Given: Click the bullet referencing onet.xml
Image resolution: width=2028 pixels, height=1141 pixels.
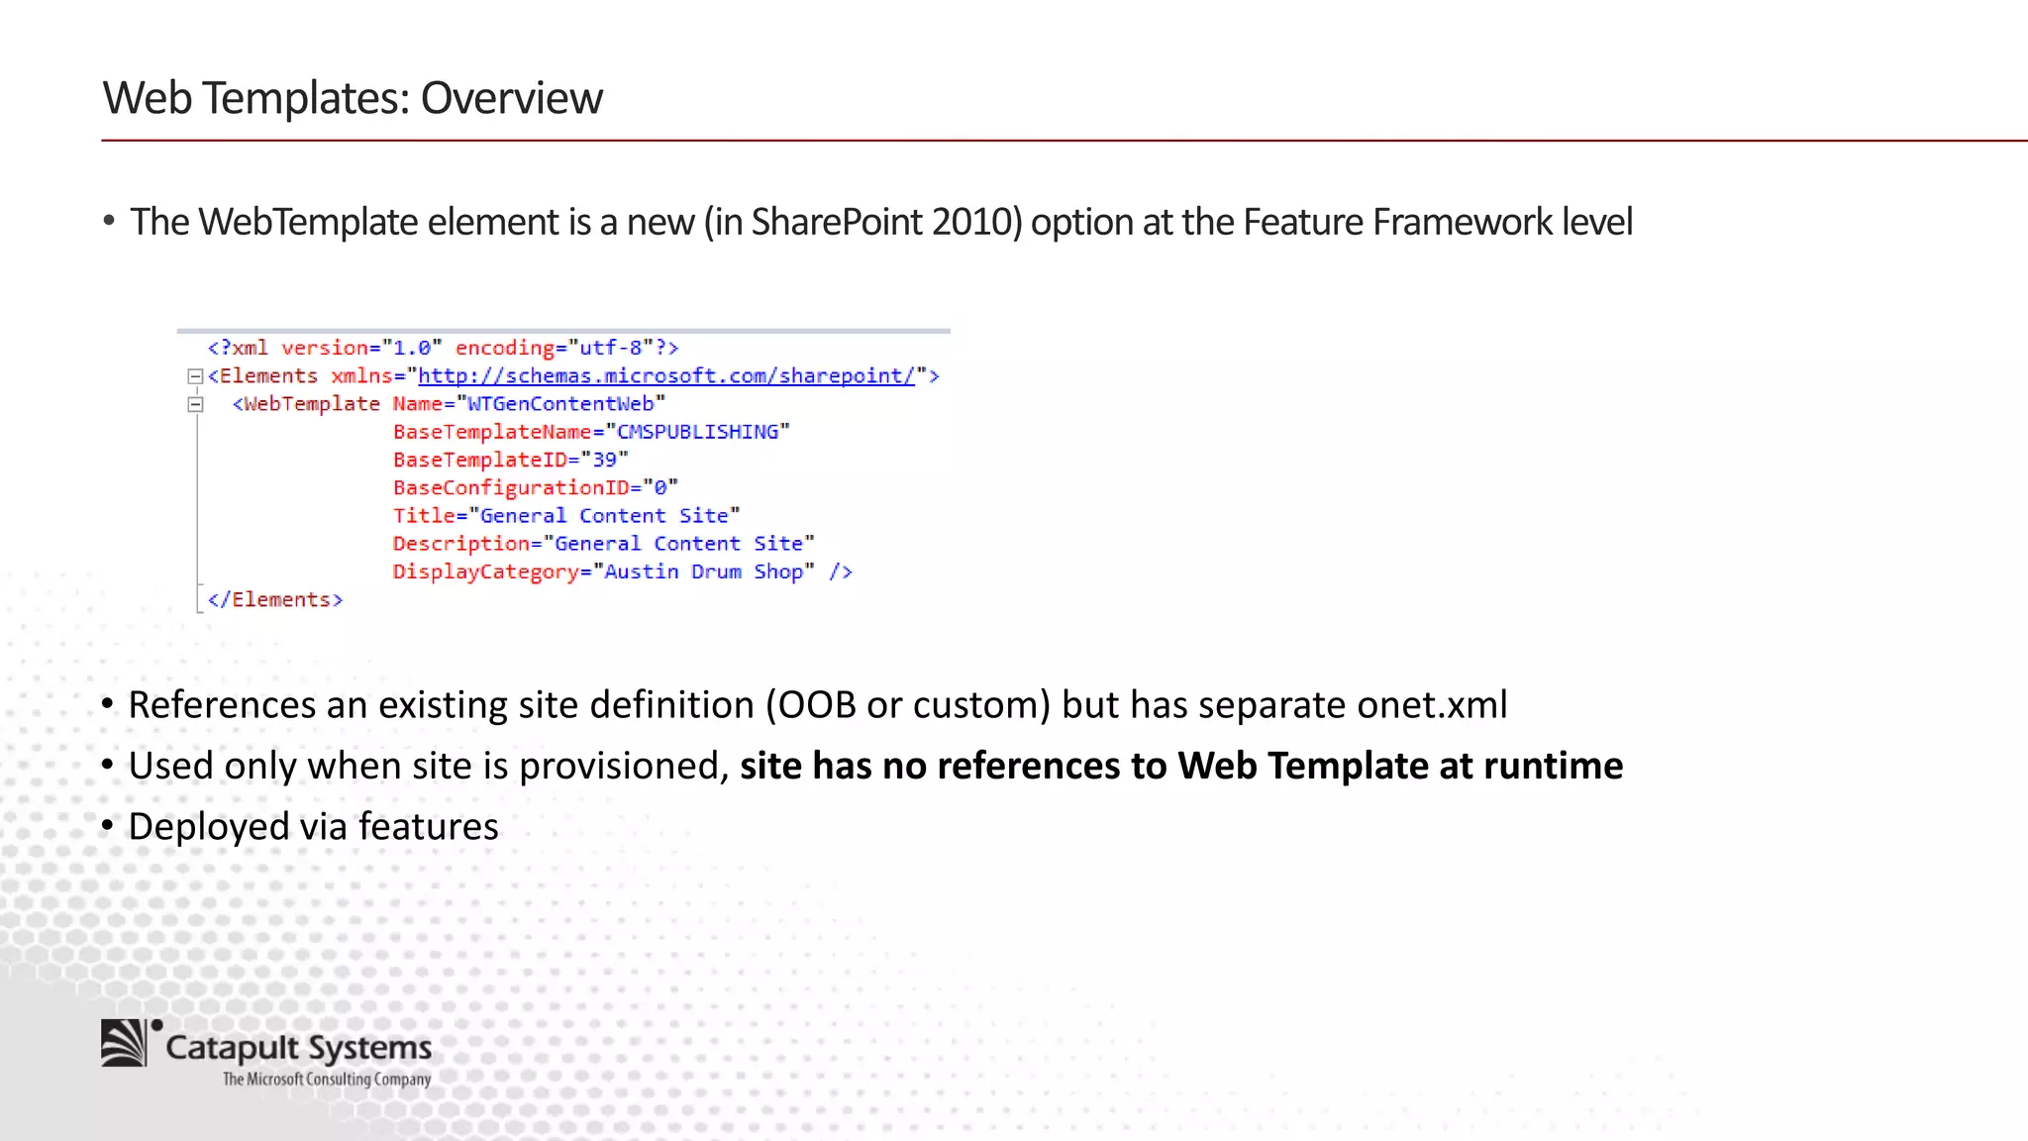Looking at the screenshot, I should point(817,705).
